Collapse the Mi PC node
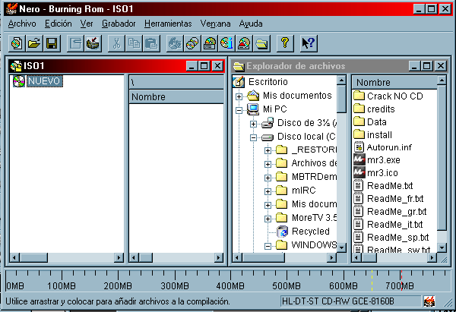 [239, 110]
